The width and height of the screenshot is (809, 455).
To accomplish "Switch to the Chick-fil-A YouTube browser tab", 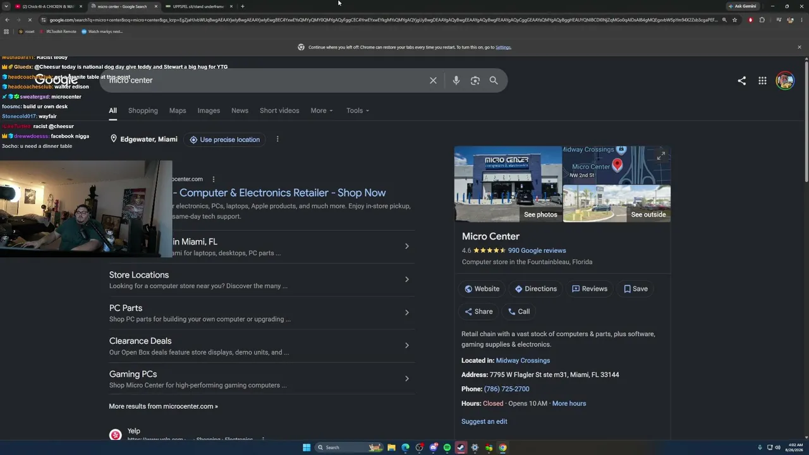I will tap(49, 6).
